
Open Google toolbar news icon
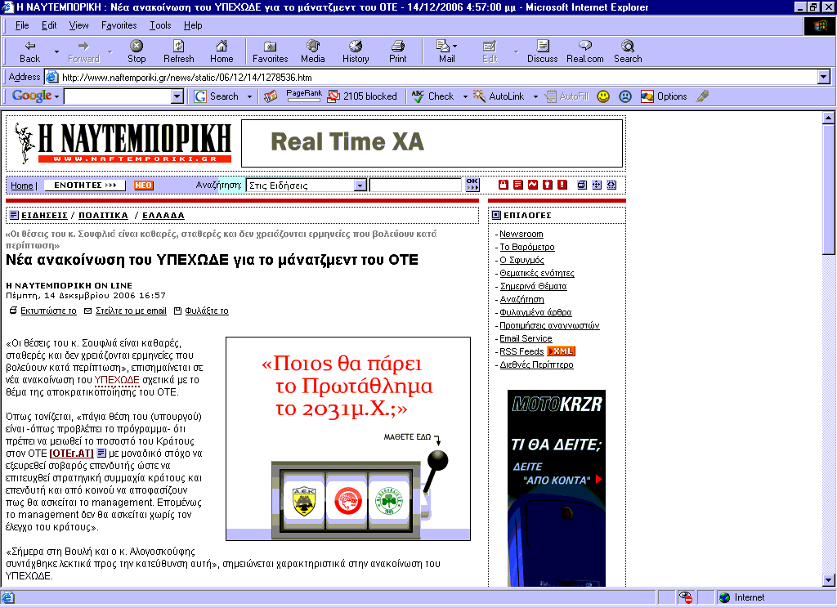click(271, 96)
